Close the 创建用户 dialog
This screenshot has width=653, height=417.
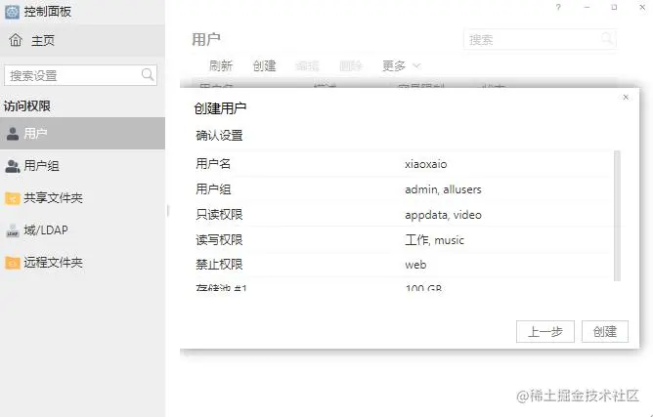626,98
